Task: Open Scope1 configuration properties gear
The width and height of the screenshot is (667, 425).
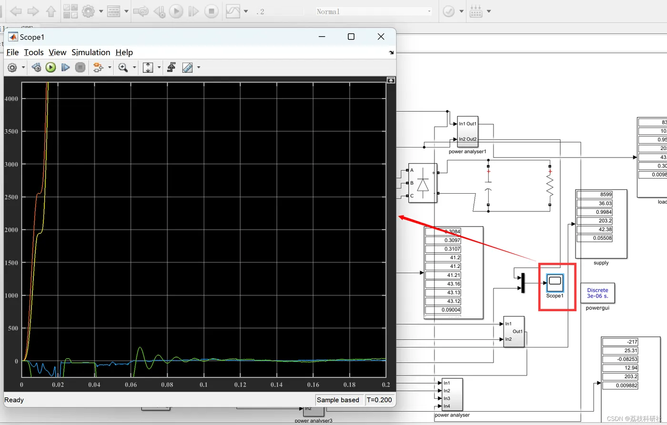Action: pos(12,68)
